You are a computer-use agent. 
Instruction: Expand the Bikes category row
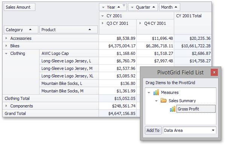click(6, 46)
